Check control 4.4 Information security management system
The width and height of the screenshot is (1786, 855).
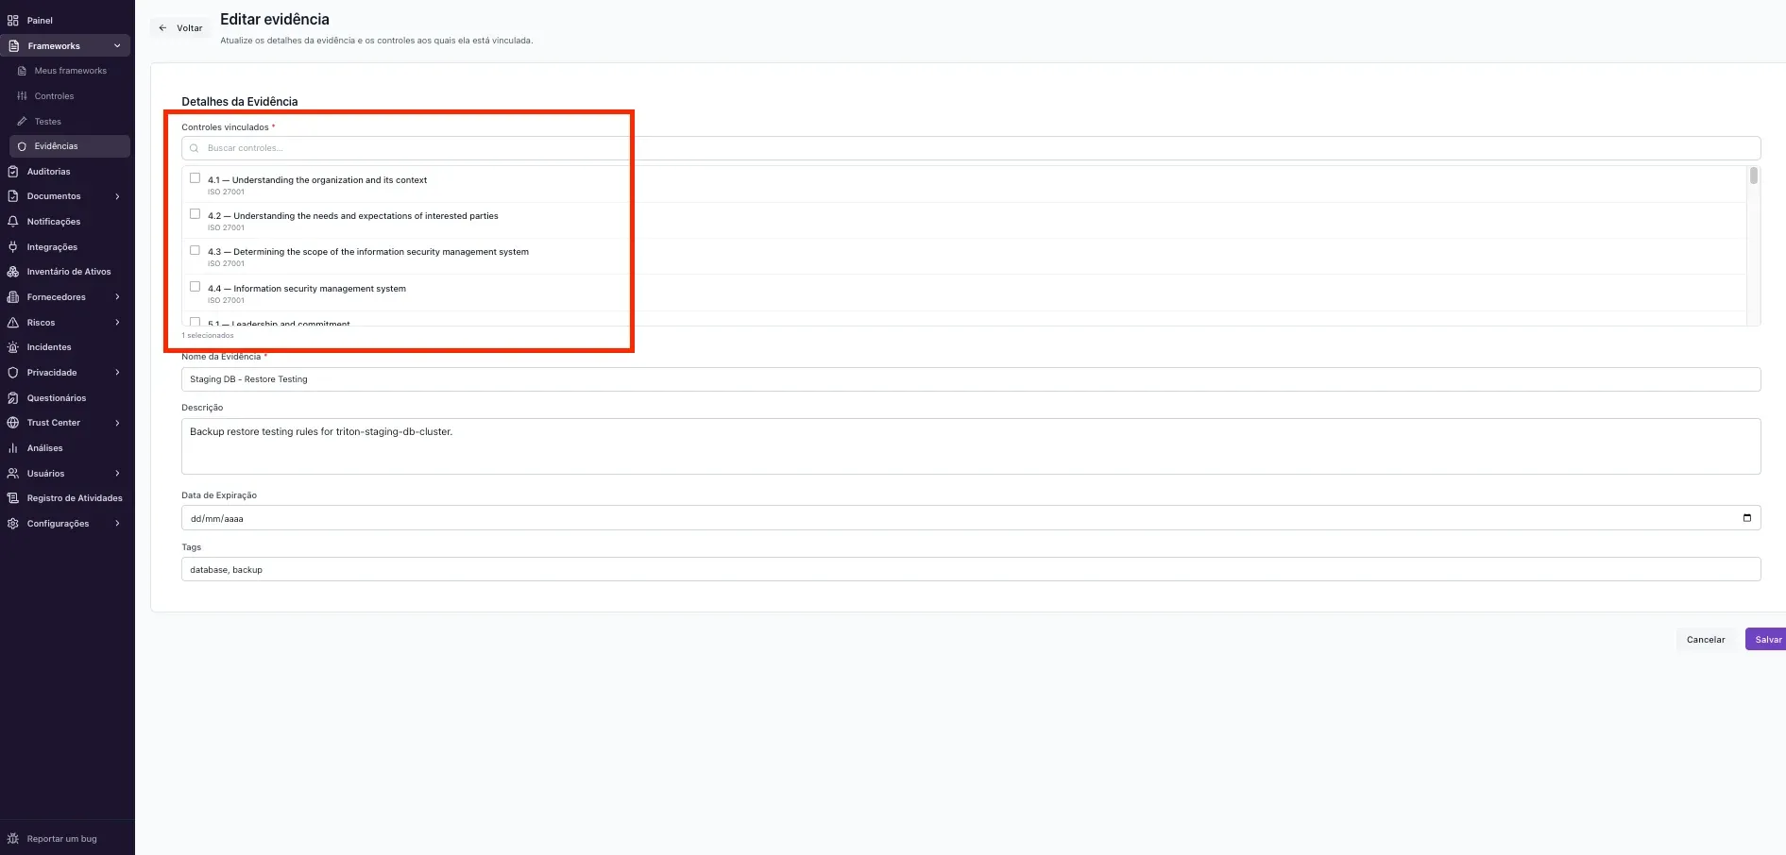click(x=195, y=287)
